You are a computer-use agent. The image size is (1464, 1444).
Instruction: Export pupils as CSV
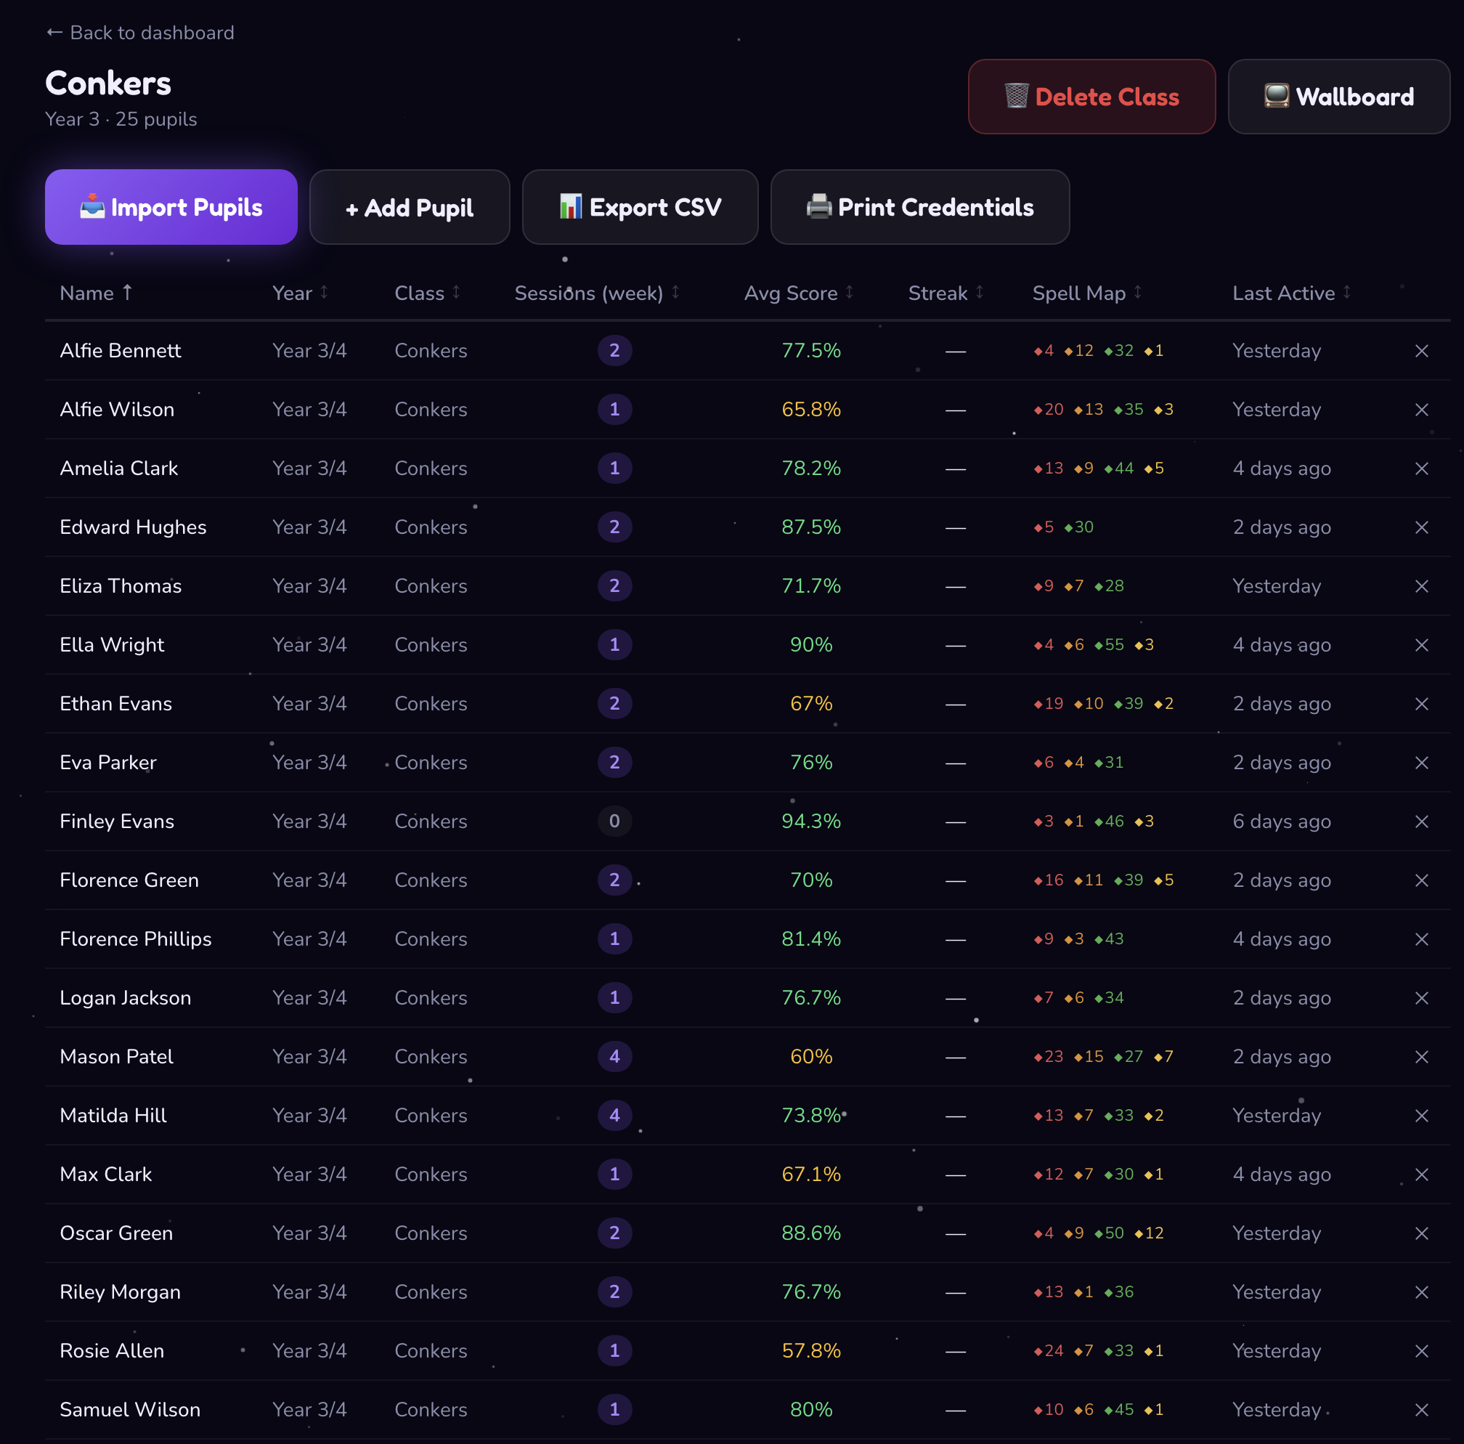[x=640, y=207]
